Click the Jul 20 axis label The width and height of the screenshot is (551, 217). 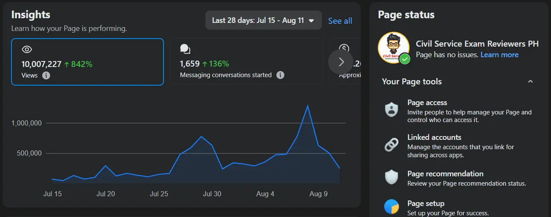click(105, 194)
